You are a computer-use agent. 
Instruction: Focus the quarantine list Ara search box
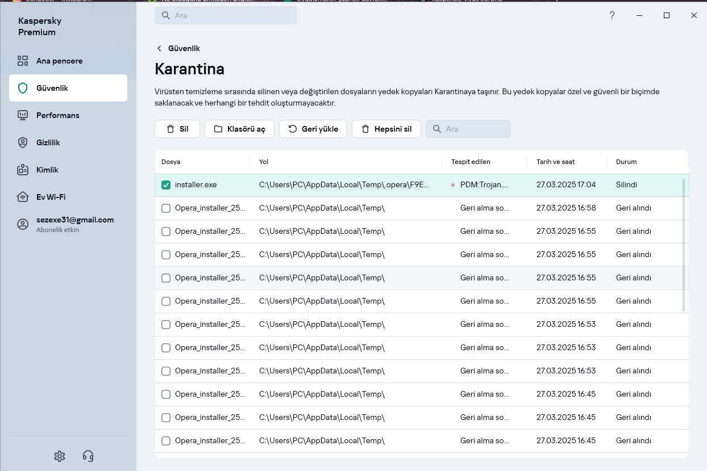[x=468, y=129]
